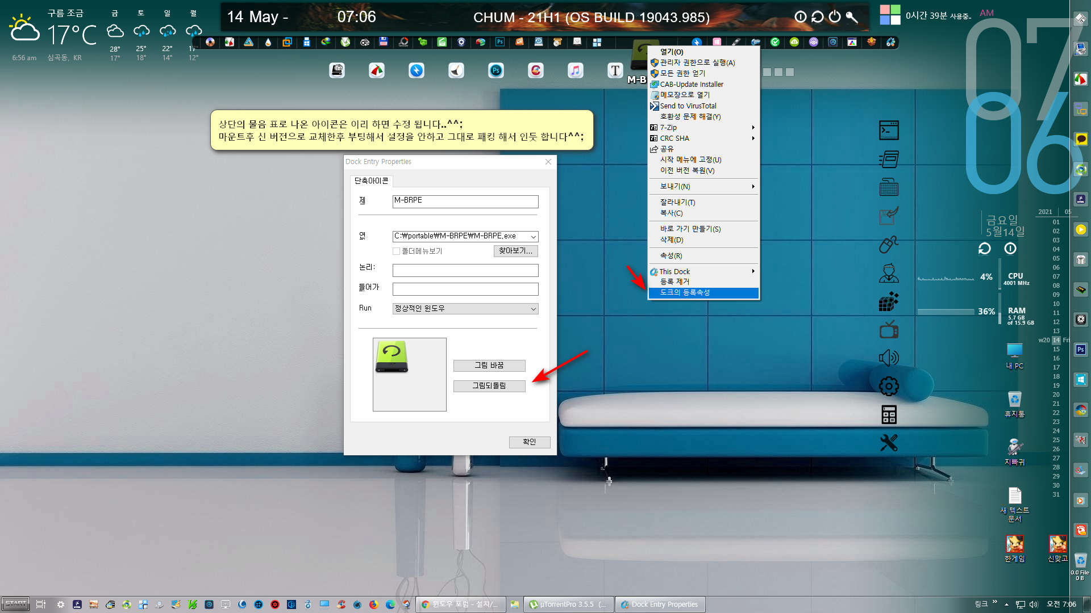Click the on-screen keyboard icon in the sidebar
Image resolution: width=1091 pixels, height=613 pixels.
pyautogui.click(x=889, y=187)
